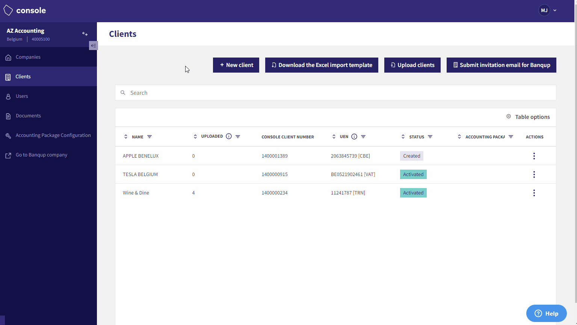The image size is (577, 325).
Task: Click the CONSOLE CLIENT NUMBER column header
Action: (288, 137)
